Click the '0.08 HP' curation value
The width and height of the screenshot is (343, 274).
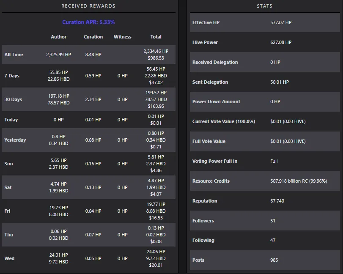coord(93,140)
